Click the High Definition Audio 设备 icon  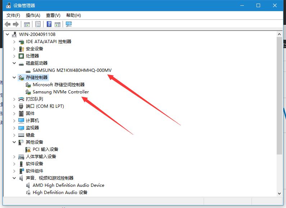[28, 192]
